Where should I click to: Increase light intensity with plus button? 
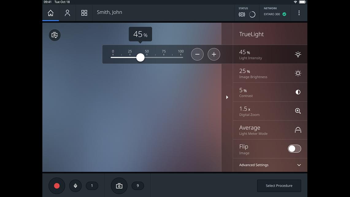tap(214, 54)
